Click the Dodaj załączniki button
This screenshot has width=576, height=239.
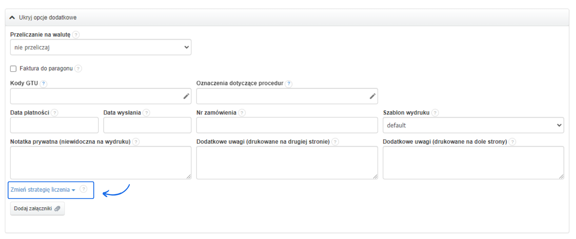pyautogui.click(x=37, y=209)
